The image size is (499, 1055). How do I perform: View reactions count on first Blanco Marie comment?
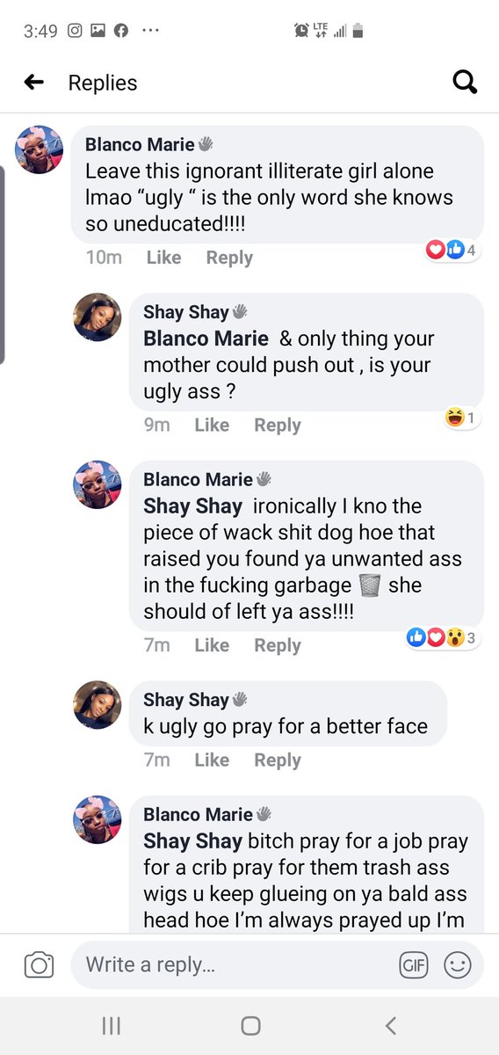(452, 250)
